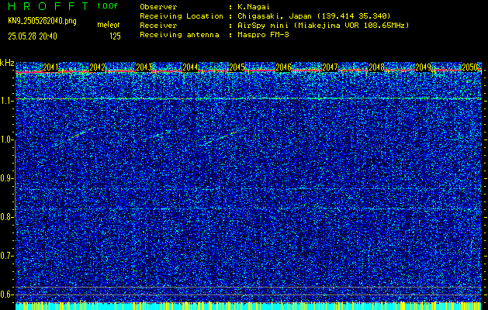Click the AirSpy mini receiver text
Image resolution: width=488 pixels, height=310 pixels.
pyautogui.click(x=323, y=26)
